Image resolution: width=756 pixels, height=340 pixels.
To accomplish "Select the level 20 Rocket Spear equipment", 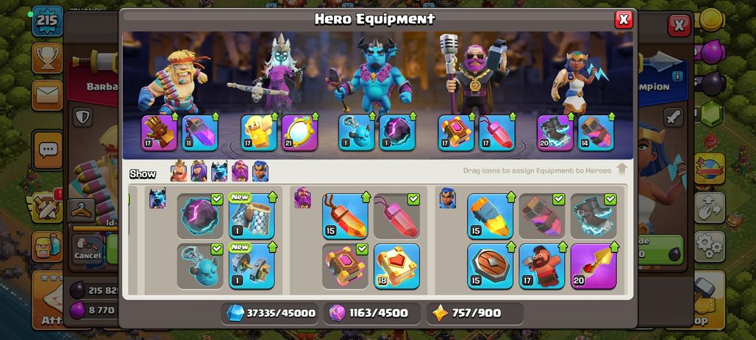I will [593, 267].
